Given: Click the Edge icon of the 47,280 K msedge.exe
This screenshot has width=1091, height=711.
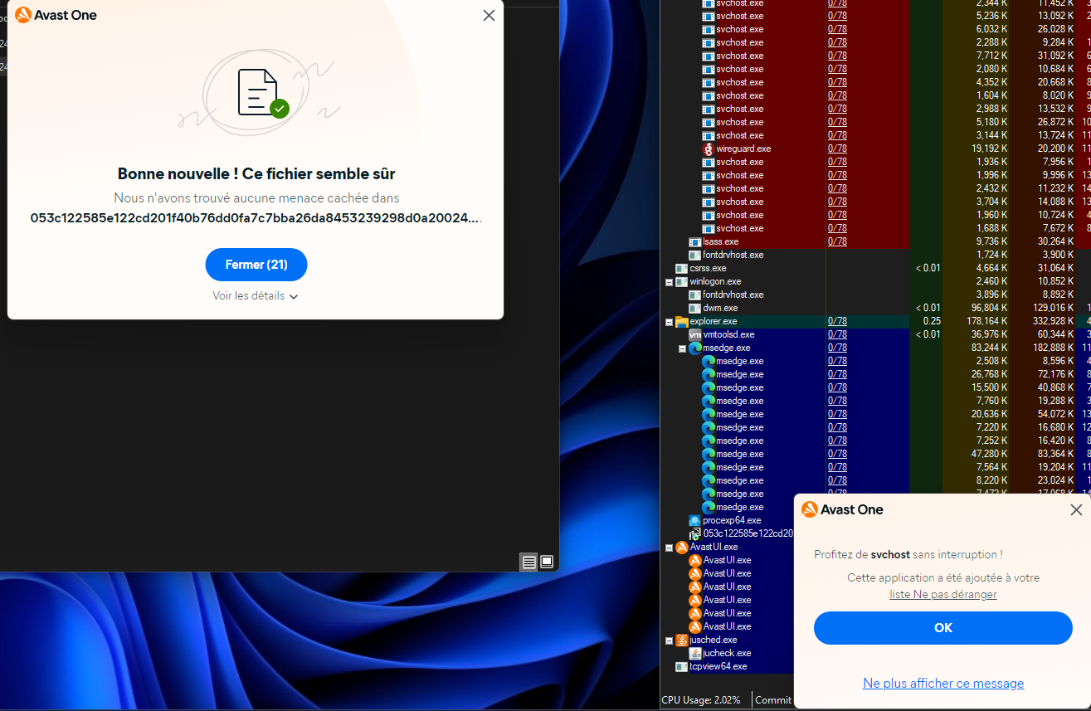Looking at the screenshot, I should tap(709, 454).
